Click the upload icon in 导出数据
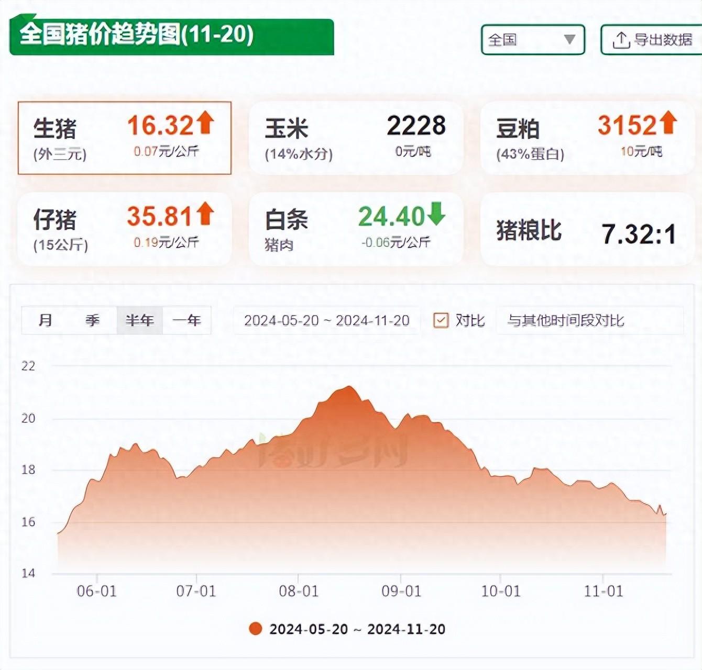This screenshot has width=702, height=670. (x=621, y=40)
